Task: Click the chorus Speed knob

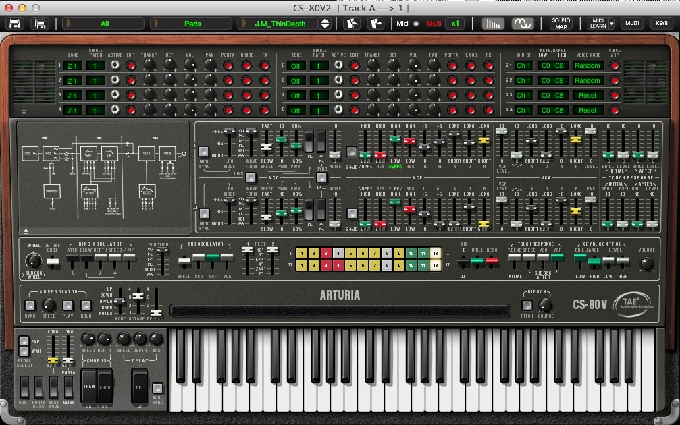Action: [x=88, y=339]
